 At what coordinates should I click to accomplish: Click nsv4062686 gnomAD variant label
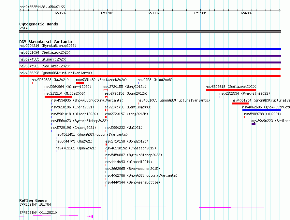click(266, 107)
